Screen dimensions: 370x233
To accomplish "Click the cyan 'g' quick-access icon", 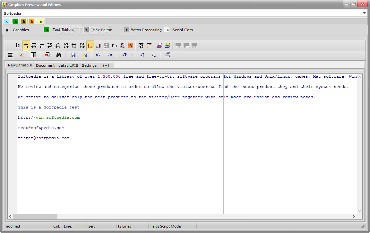I will 7,22.
